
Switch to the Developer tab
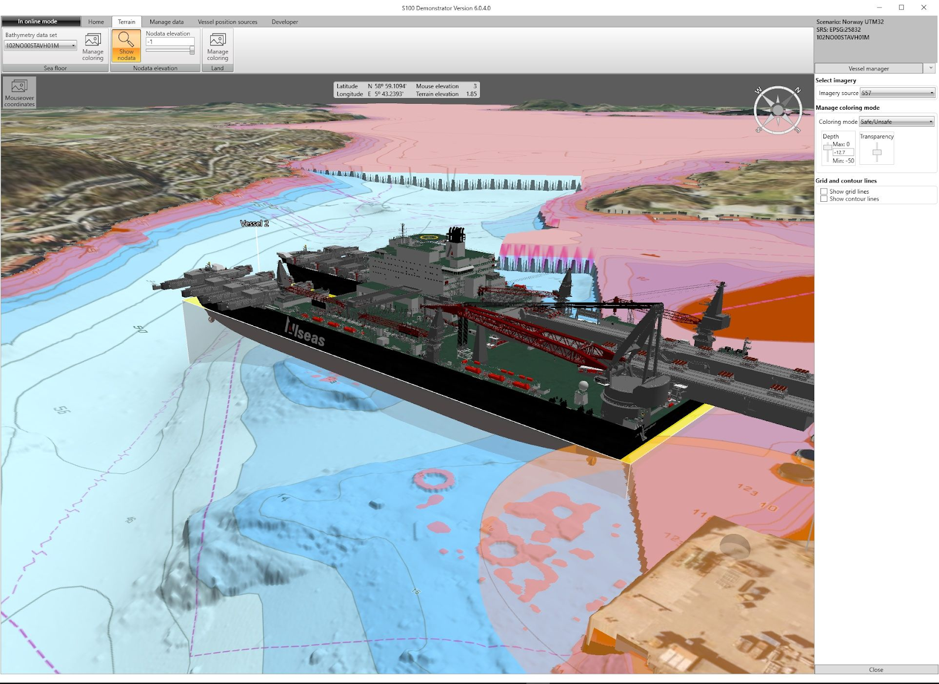click(x=285, y=22)
